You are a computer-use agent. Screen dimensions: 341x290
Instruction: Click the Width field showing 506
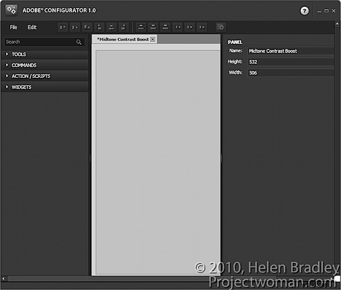pos(291,73)
